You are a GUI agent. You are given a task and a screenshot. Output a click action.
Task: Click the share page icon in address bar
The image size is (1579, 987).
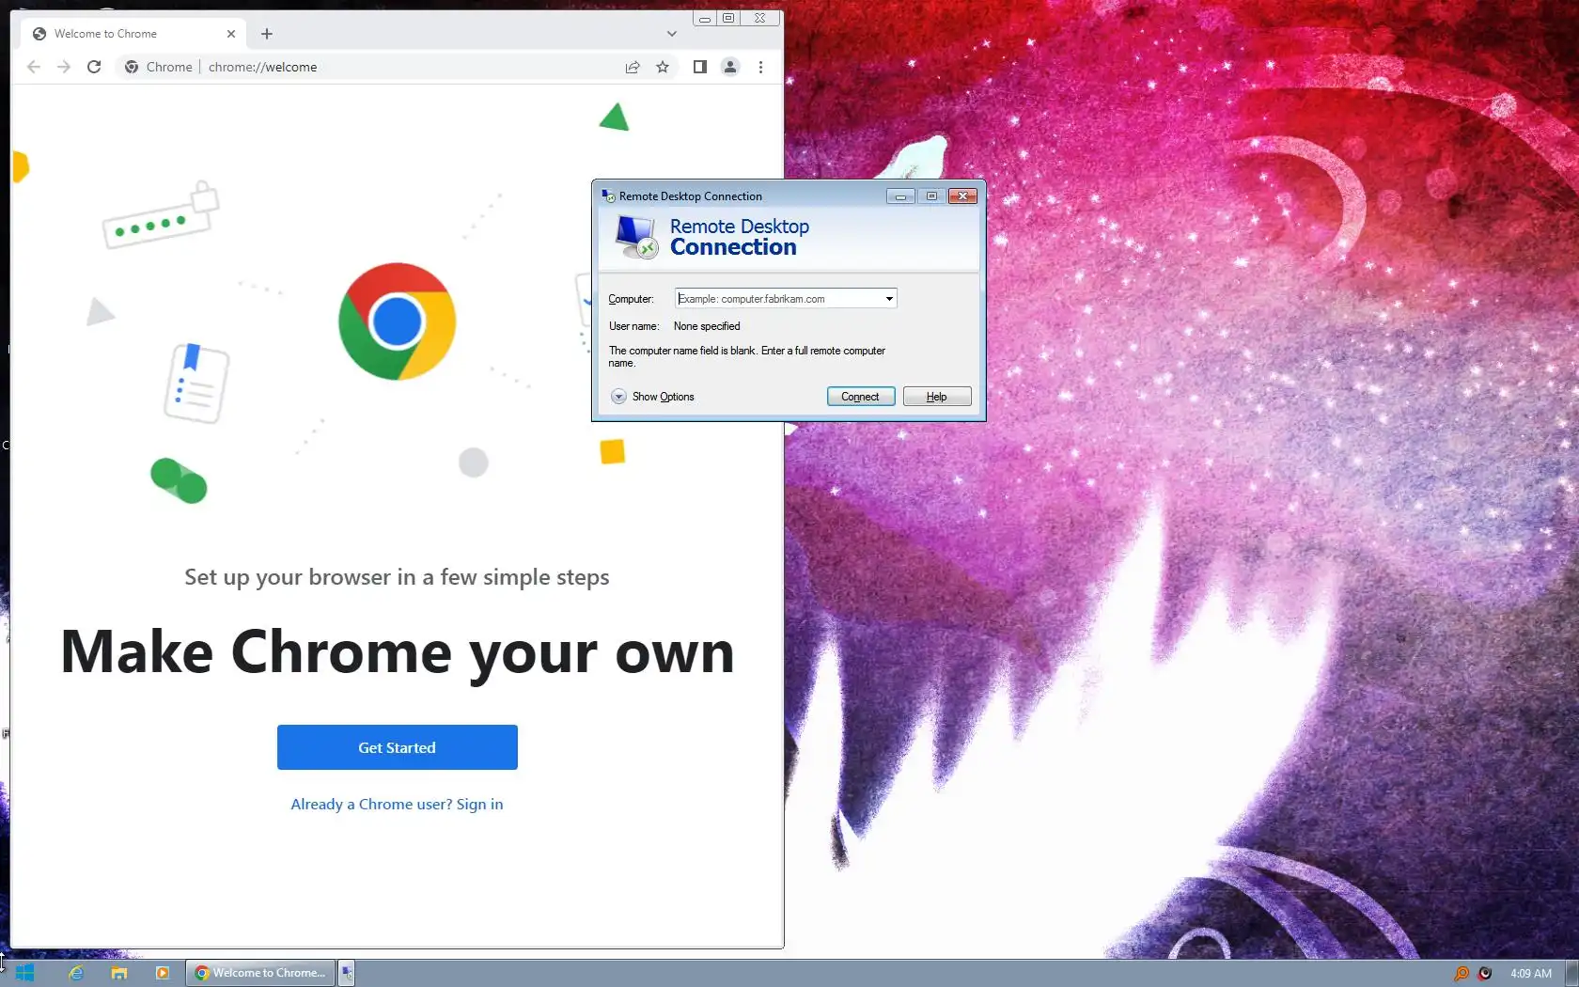point(633,67)
